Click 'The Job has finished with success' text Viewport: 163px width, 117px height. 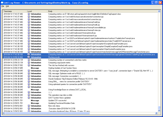61,65
